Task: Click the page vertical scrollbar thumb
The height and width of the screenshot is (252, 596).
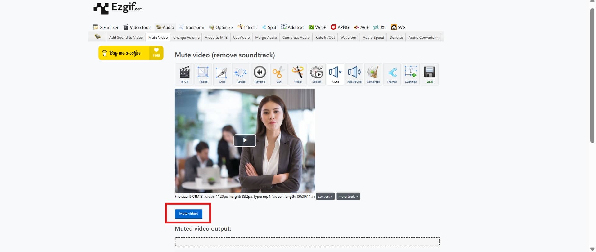Action: point(592,75)
